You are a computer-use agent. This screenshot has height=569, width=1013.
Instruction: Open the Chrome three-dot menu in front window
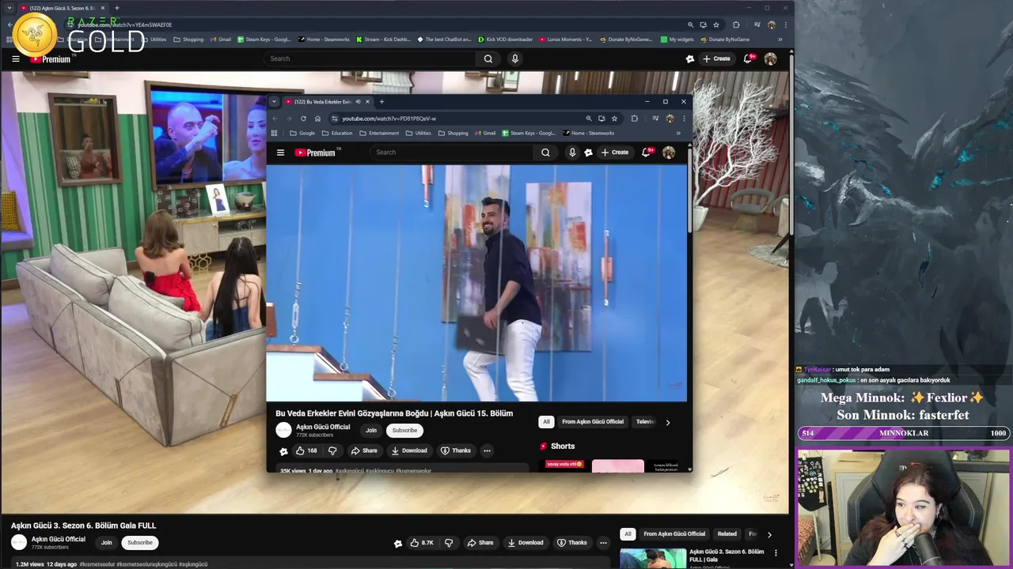[684, 119]
